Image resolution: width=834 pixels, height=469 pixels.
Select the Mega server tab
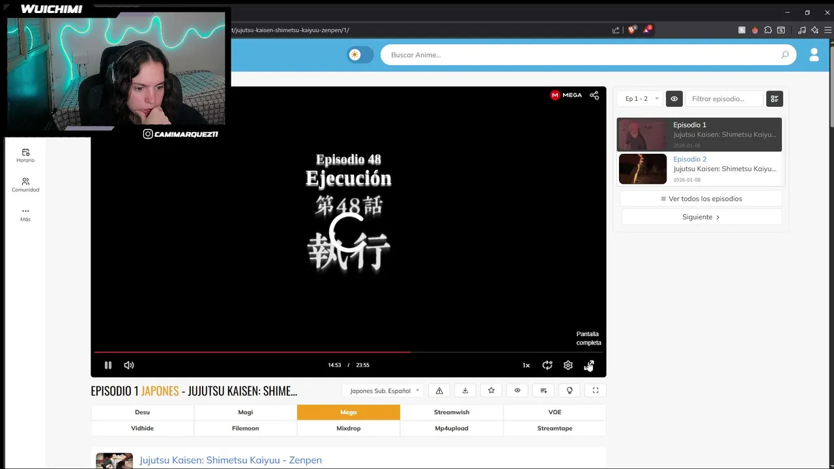pyautogui.click(x=349, y=412)
